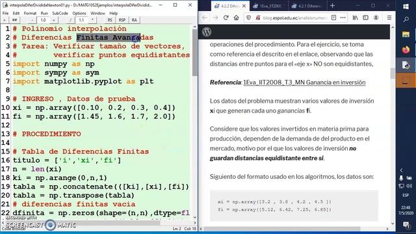Viewport: 416px width, 234px height.
Task: Click the blog.espol.edu.ec address bar
Action: [x=295, y=18]
